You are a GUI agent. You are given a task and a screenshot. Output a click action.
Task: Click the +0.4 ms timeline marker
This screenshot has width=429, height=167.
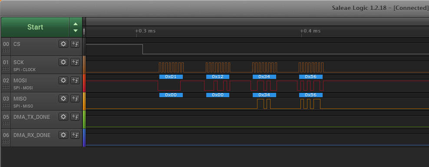click(x=310, y=31)
